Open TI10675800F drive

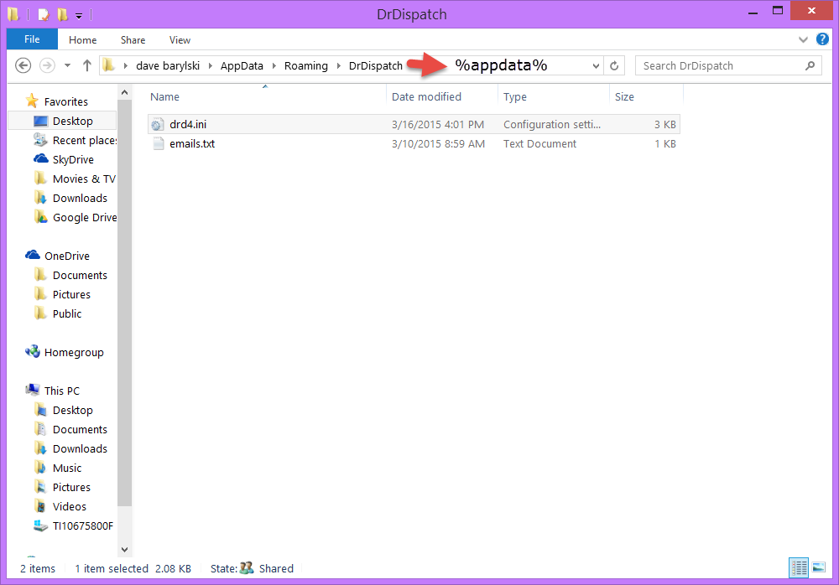[83, 525]
